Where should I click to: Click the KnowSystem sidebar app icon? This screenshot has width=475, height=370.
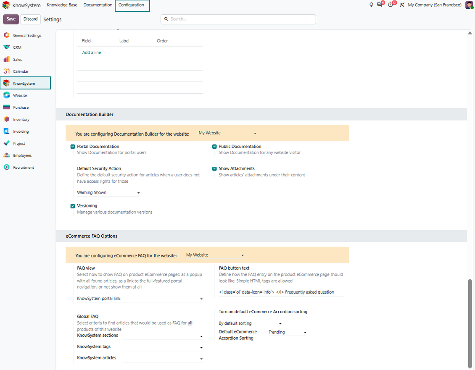(x=6, y=83)
